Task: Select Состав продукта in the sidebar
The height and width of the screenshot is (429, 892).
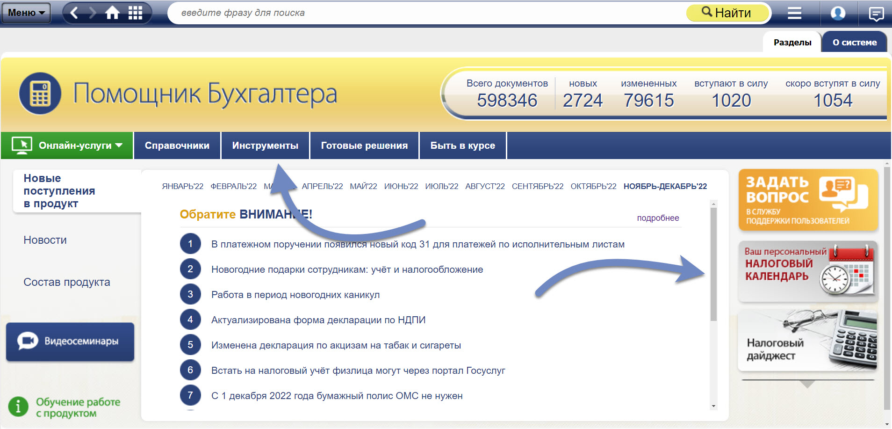Action: point(67,282)
